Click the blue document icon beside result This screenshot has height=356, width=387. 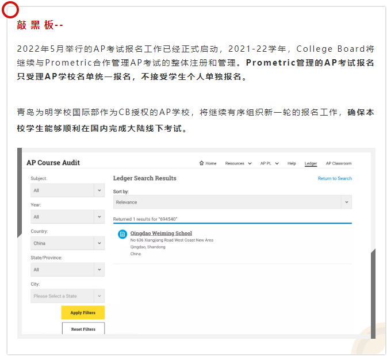[x=122, y=234]
